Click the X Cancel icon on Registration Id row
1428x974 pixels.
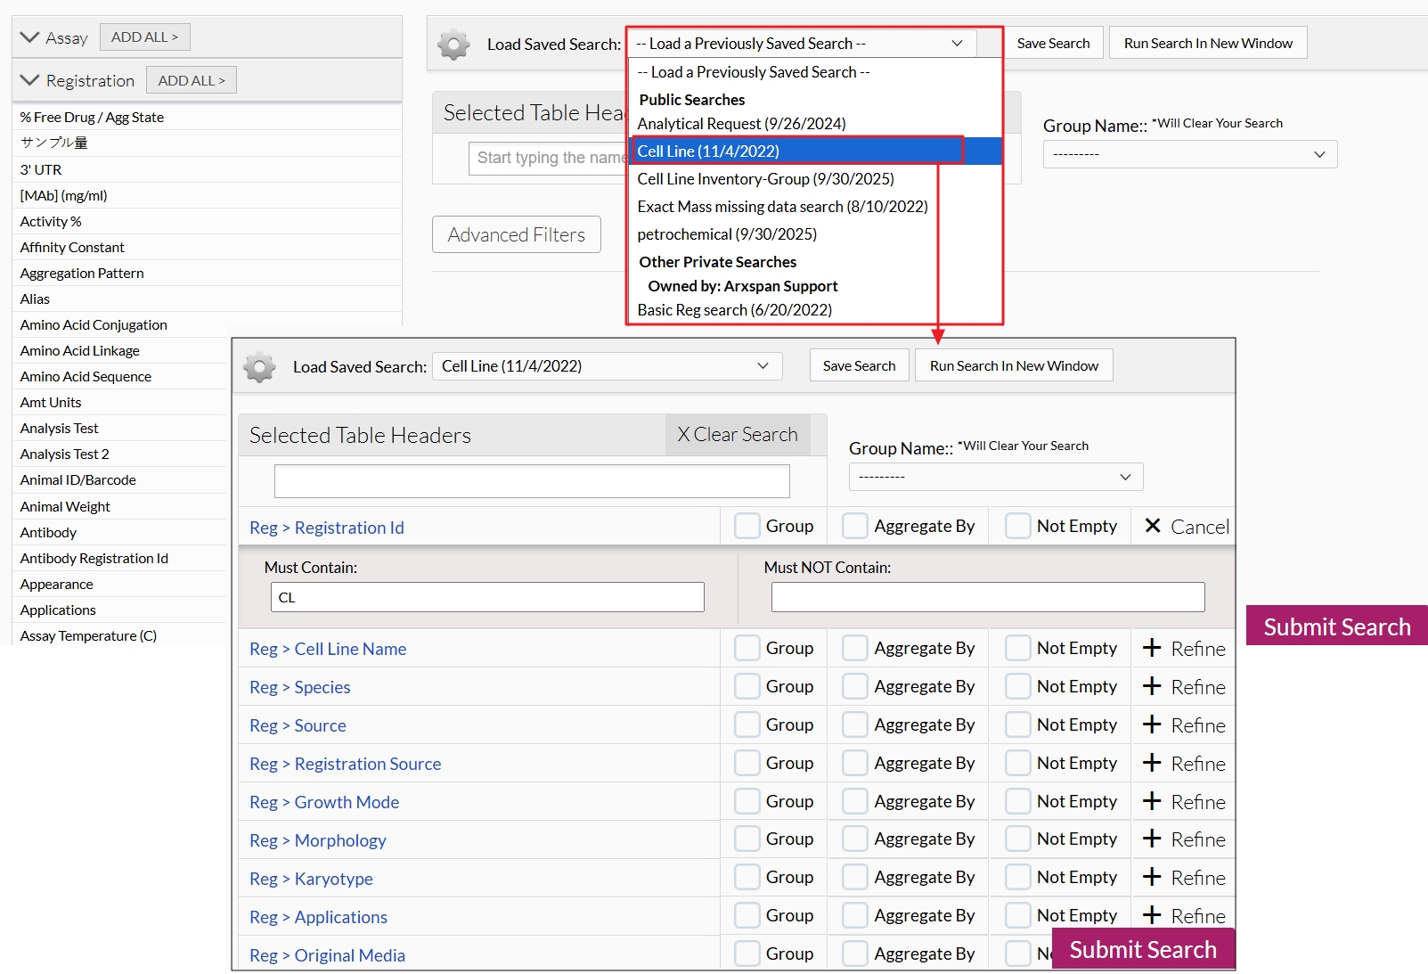point(1153,526)
